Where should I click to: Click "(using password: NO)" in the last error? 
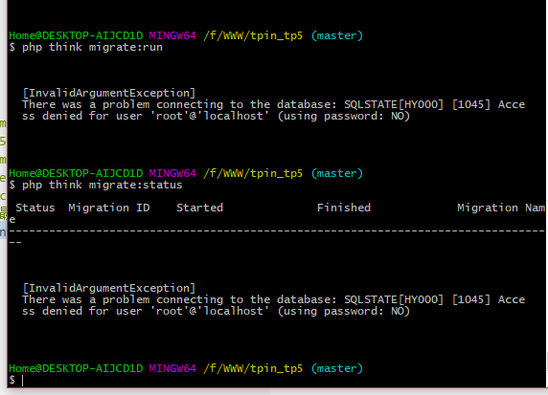(344, 311)
